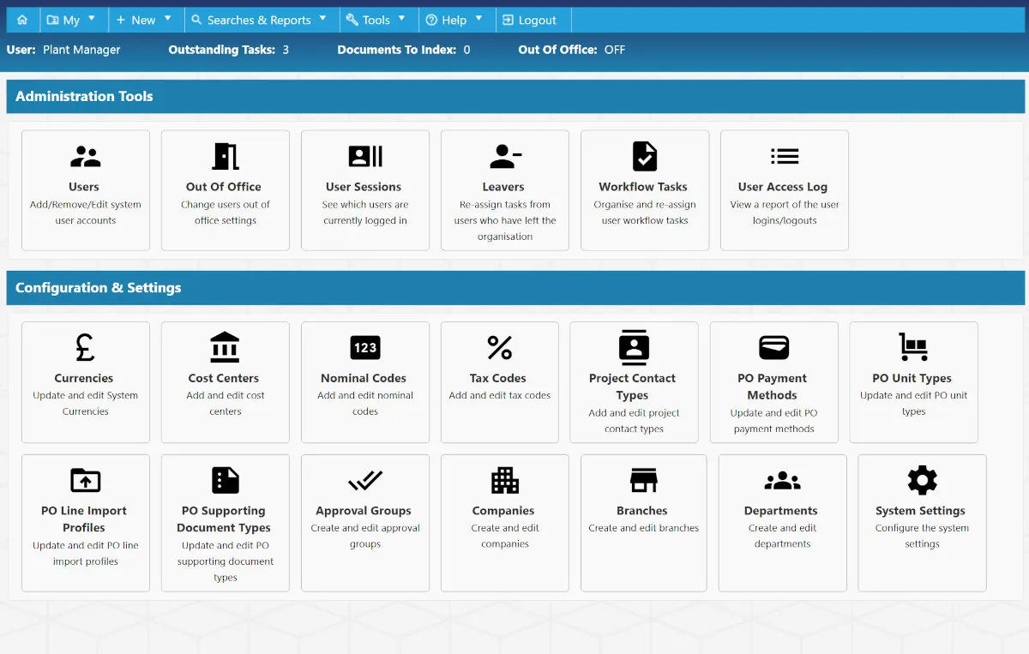Click the Nominal Codes 123 icon
The image size is (1029, 654).
[365, 347]
